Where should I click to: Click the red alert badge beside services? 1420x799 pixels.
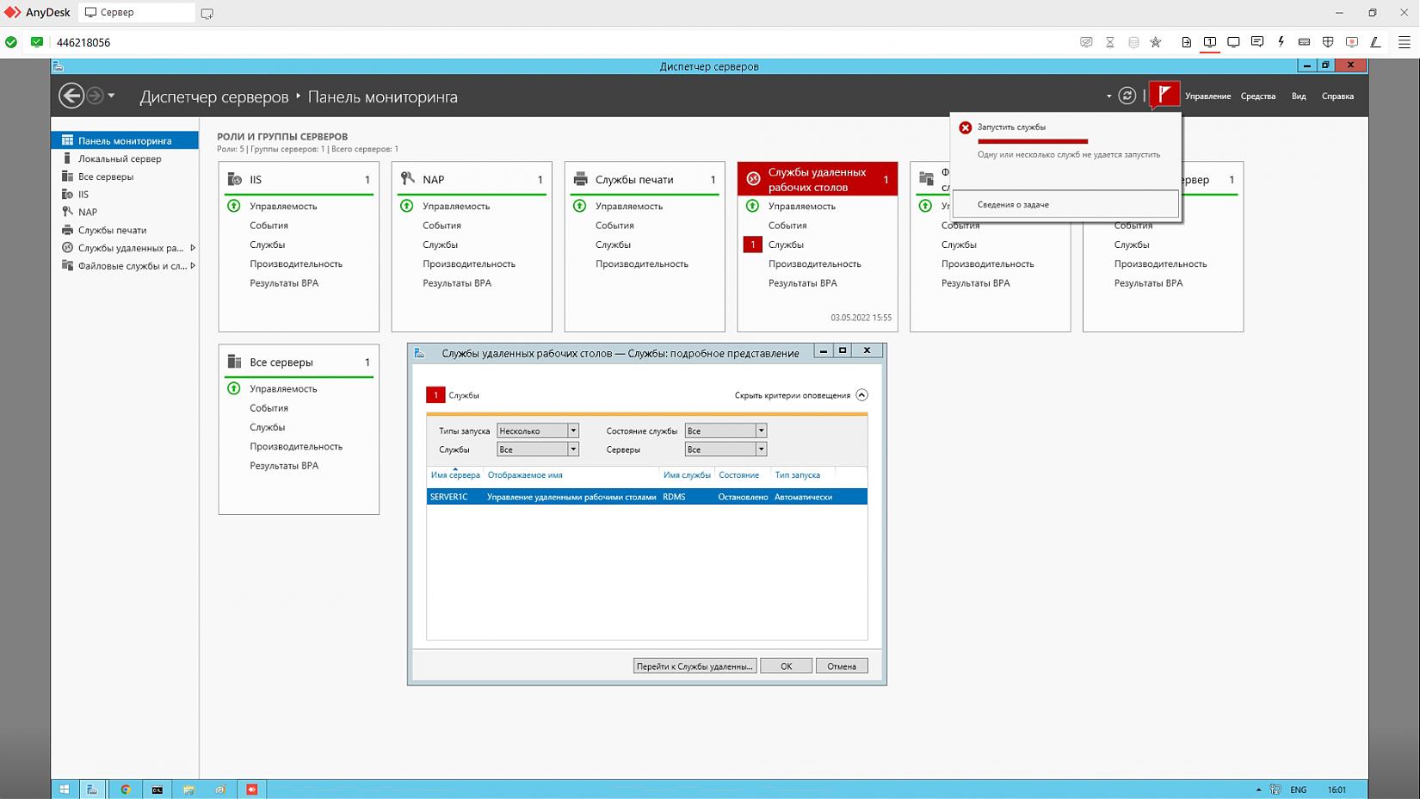coord(752,245)
